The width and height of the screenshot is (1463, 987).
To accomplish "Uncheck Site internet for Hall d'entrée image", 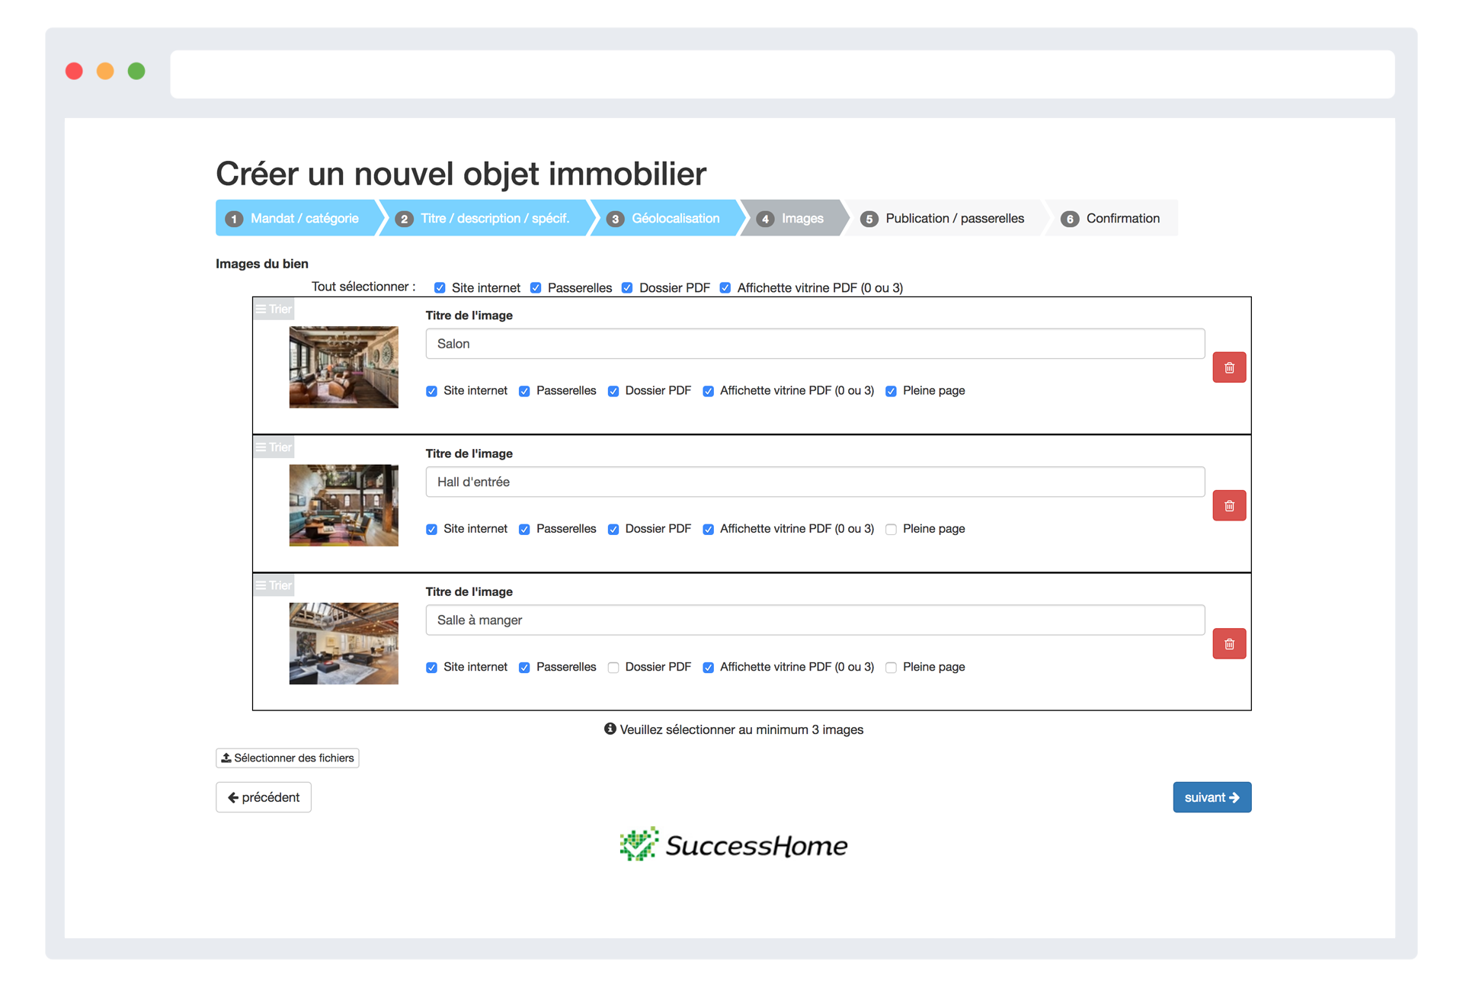I will 432,529.
